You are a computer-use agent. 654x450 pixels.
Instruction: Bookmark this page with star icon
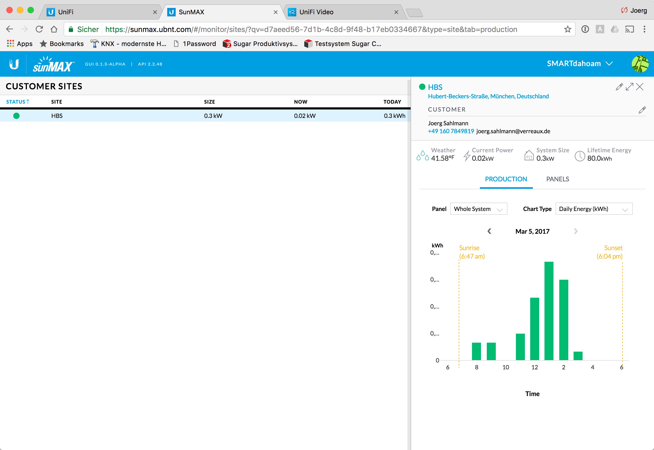(x=567, y=29)
